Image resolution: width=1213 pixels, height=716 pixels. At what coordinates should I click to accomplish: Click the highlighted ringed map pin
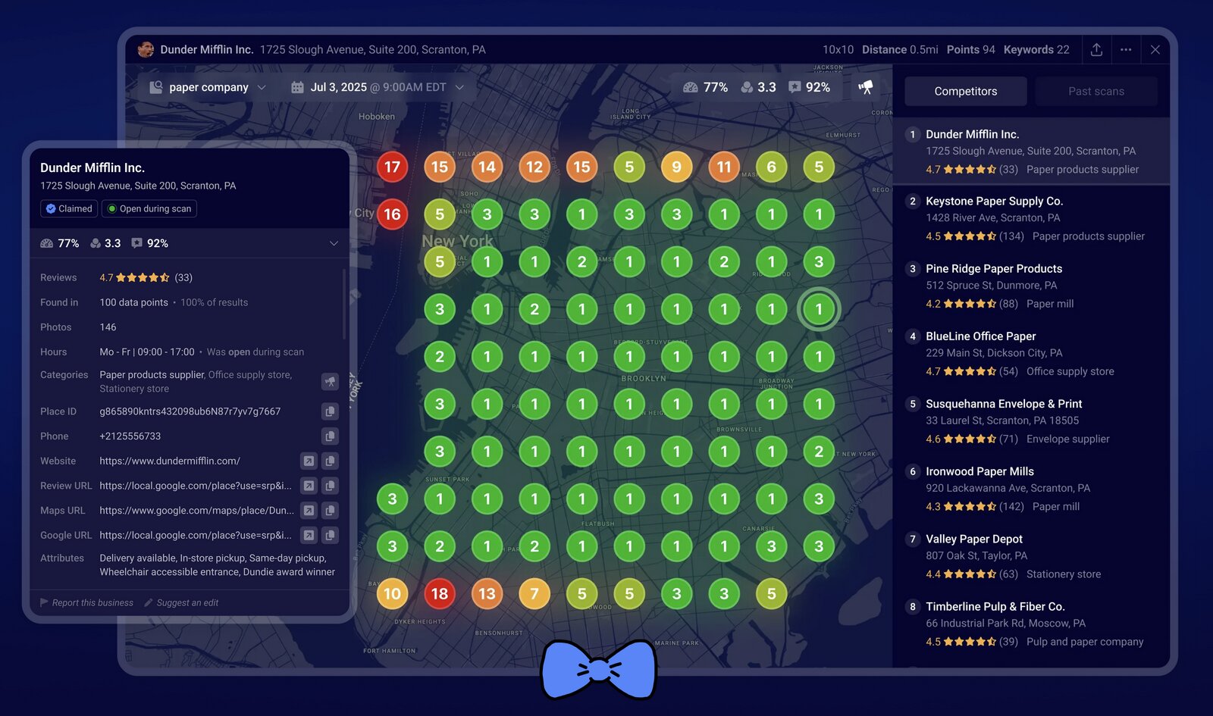pyautogui.click(x=819, y=309)
